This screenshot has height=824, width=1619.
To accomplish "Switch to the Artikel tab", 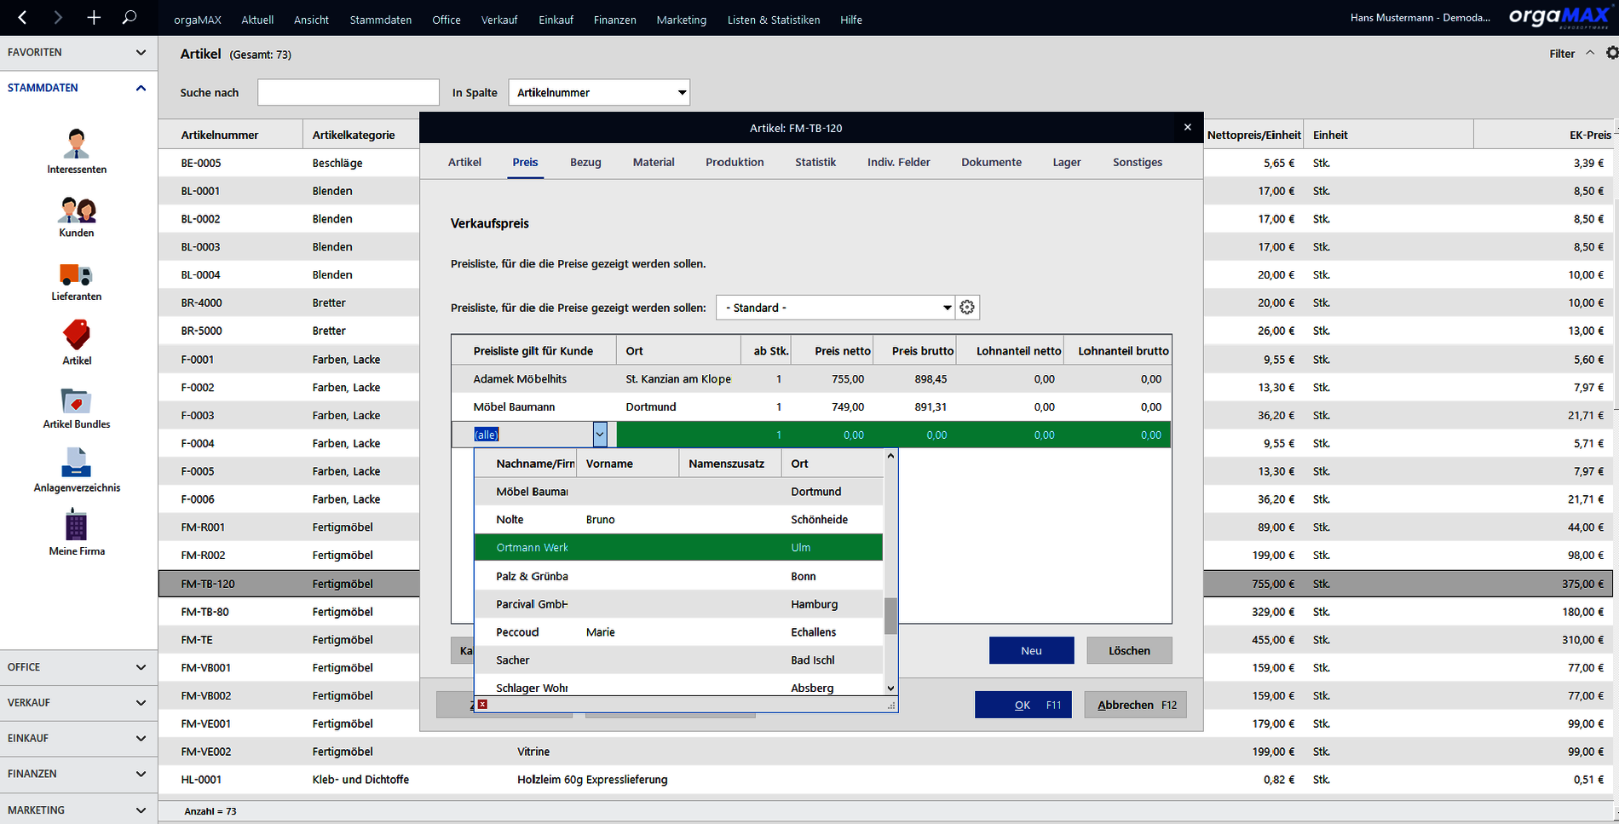I will 464,162.
